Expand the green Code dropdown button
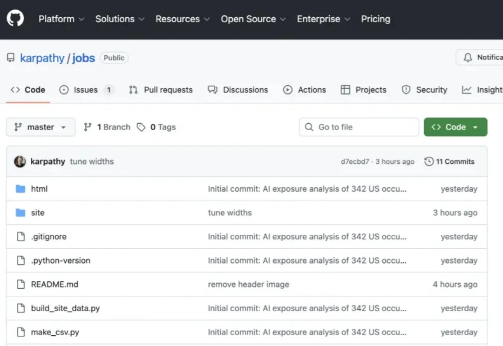This screenshot has width=503, height=346. (455, 127)
